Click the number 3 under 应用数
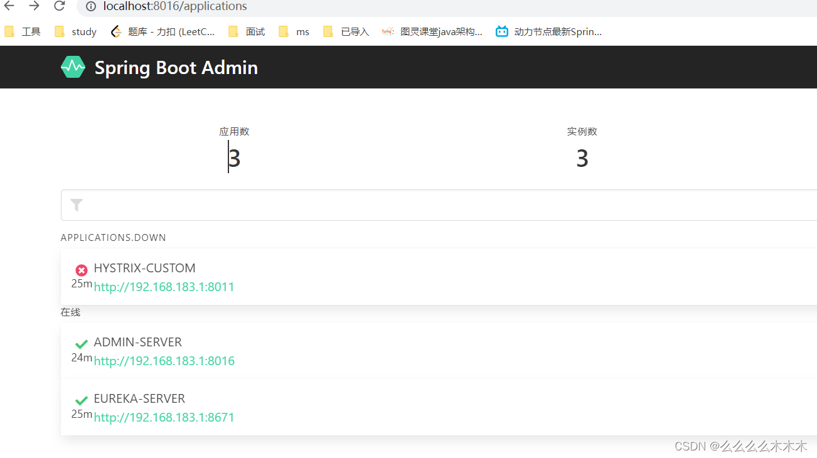Viewport: 817px width, 458px height. coord(235,159)
